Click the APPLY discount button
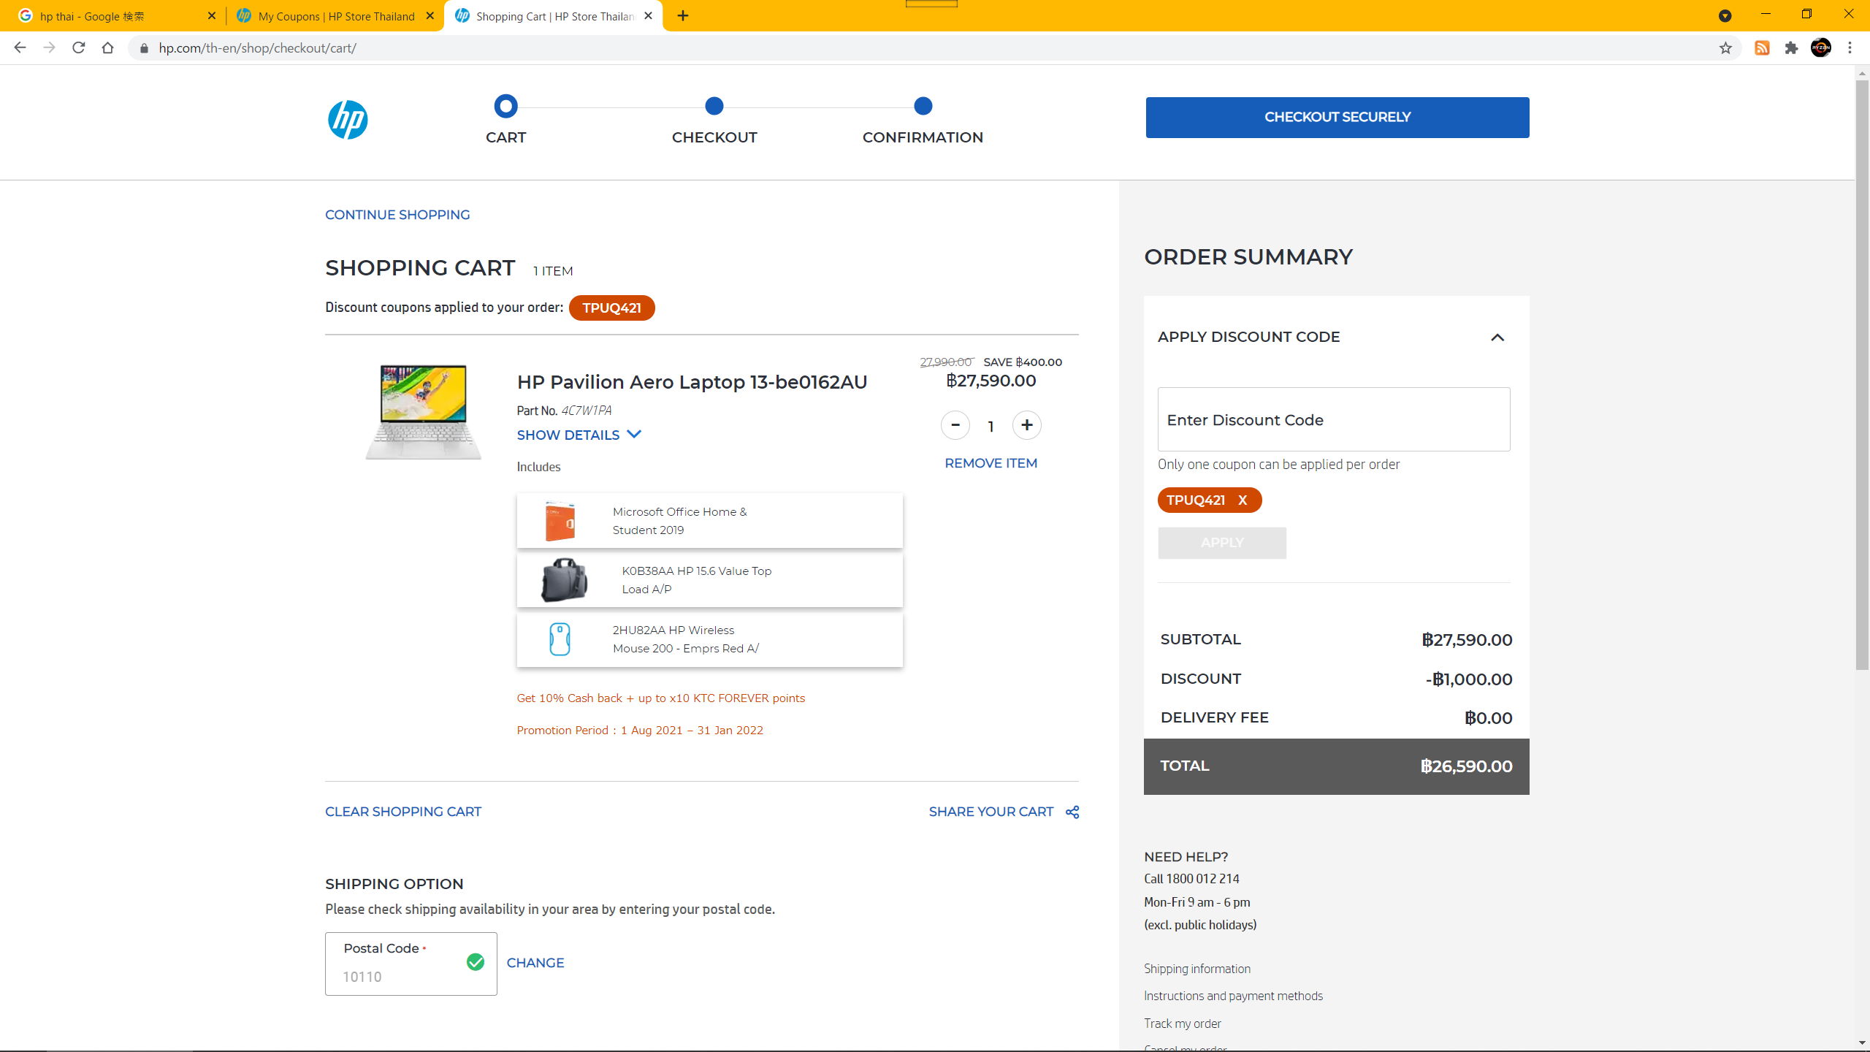The width and height of the screenshot is (1870, 1052). coord(1222,543)
